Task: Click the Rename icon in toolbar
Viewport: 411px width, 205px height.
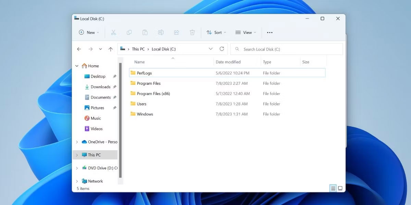Action: pyautogui.click(x=161, y=32)
